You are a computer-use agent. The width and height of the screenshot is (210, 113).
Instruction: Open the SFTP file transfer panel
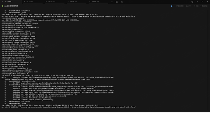(x=189, y=6)
